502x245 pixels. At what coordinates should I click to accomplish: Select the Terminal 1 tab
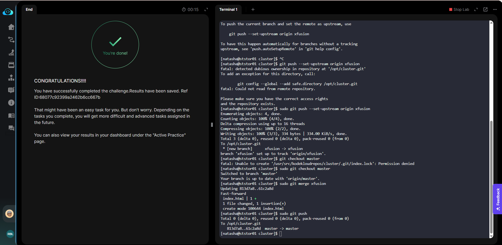tap(228, 9)
